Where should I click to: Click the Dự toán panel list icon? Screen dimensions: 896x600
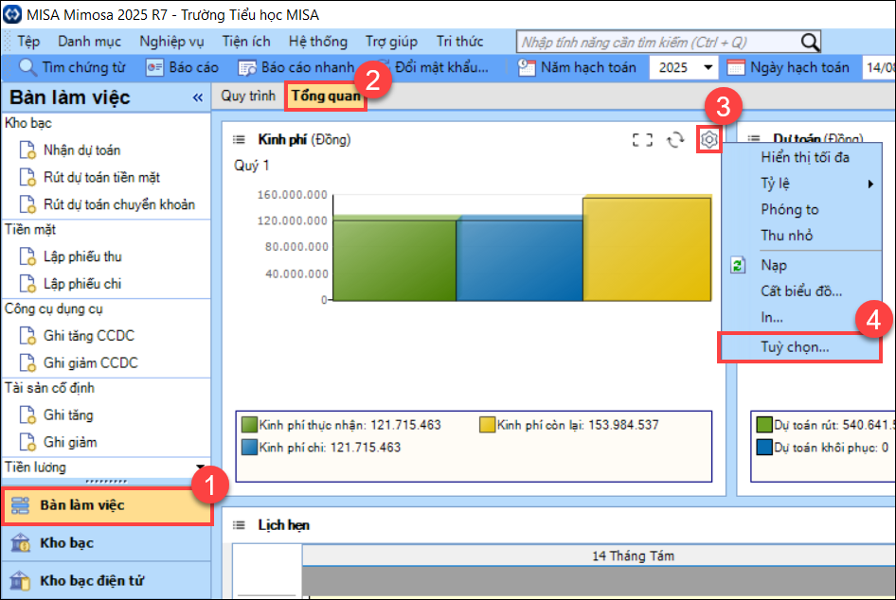[754, 138]
